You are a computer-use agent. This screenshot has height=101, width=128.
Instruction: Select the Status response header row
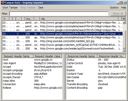point(96,60)
